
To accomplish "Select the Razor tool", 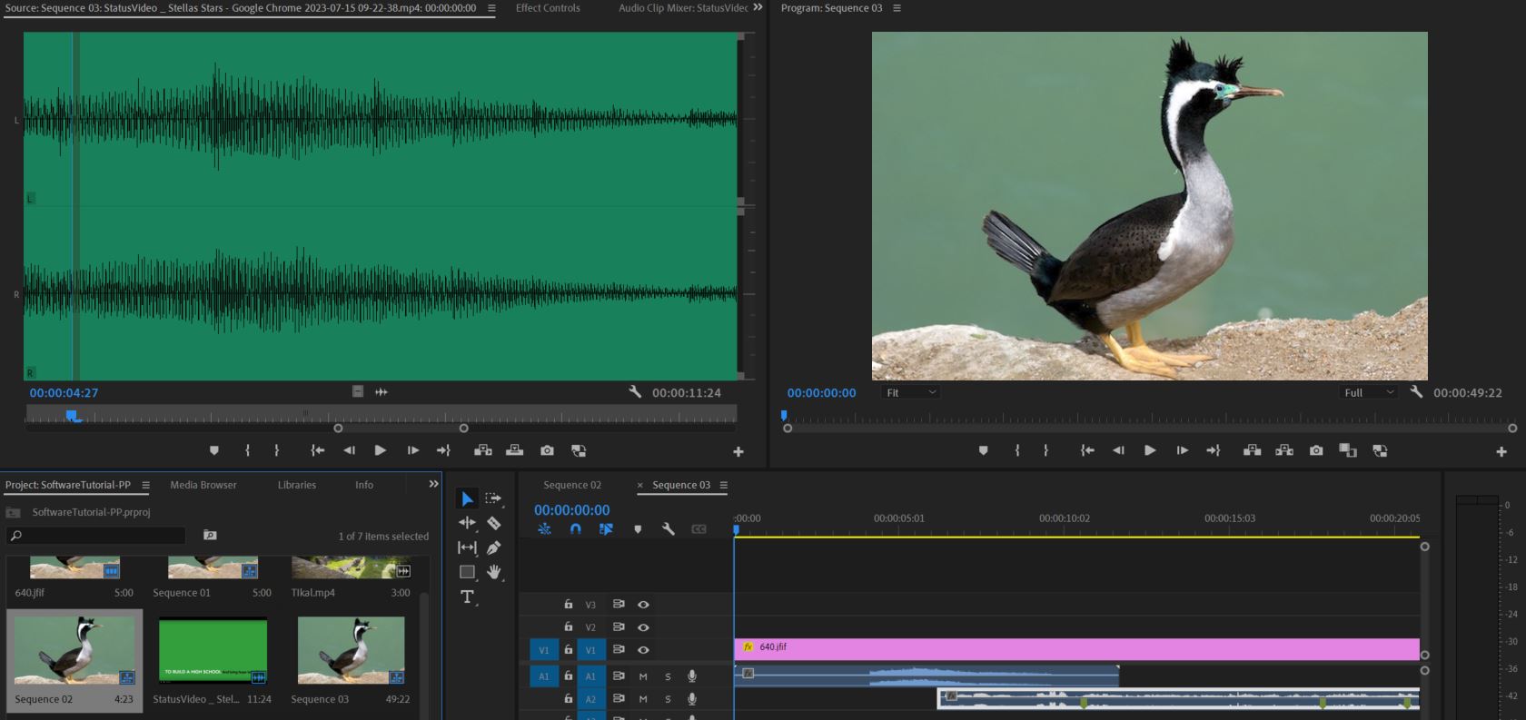I will (493, 523).
